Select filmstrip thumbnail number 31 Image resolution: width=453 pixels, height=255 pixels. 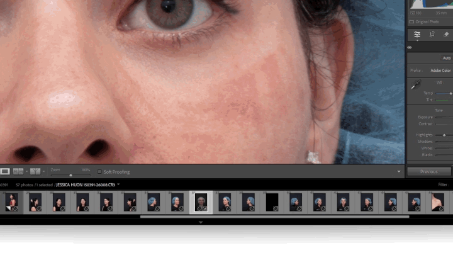click(x=82, y=202)
